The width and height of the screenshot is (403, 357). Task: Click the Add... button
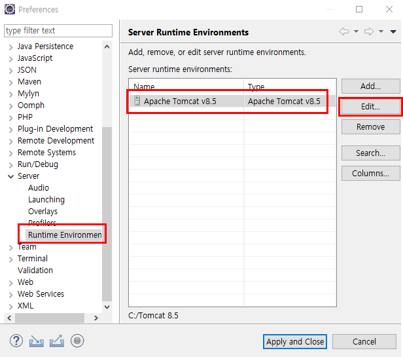[370, 86]
